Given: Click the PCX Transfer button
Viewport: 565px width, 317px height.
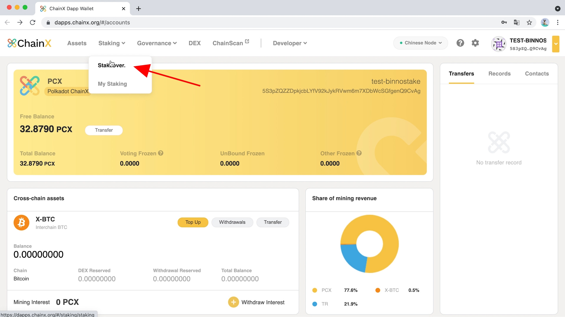Looking at the screenshot, I should coord(104,130).
